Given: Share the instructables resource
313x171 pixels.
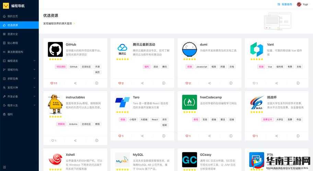Looking at the screenshot, I should click(75, 140).
